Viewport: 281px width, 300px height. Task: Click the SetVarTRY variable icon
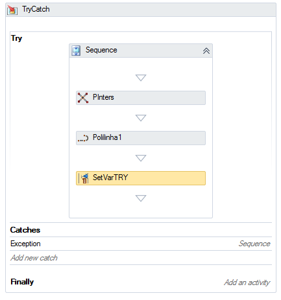click(x=84, y=178)
